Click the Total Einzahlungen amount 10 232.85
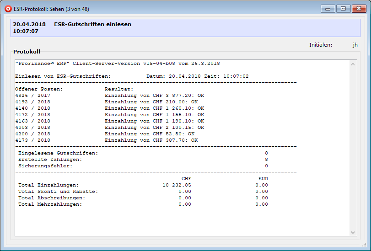This screenshot has width=371, height=251. pyautogui.click(x=177, y=185)
